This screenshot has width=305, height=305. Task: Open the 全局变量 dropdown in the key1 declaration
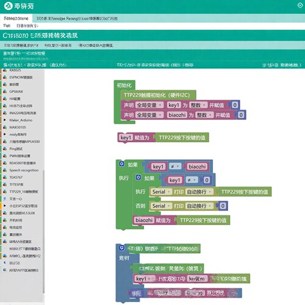tap(149, 105)
